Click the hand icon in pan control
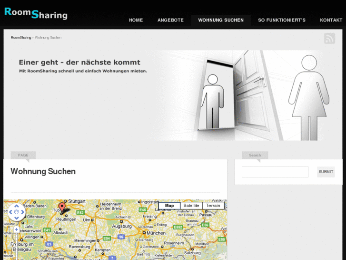This screenshot has height=260, width=346. [x=17, y=212]
